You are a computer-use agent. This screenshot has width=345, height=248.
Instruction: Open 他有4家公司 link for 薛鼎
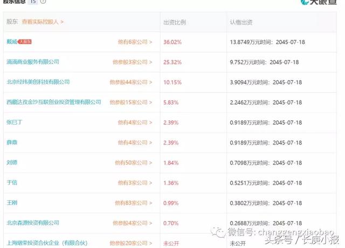click(x=135, y=142)
